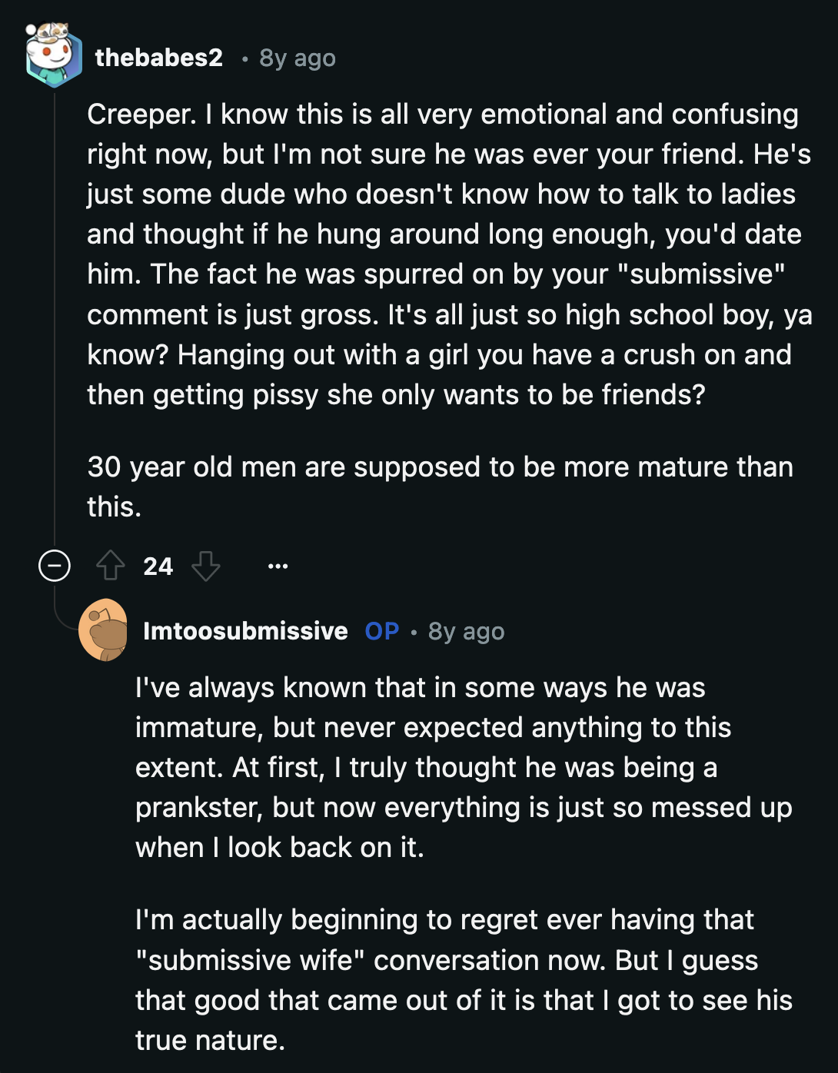The height and width of the screenshot is (1073, 838).
Task: Collapse the reply chain via the vertical thread line
Action: point(55,307)
